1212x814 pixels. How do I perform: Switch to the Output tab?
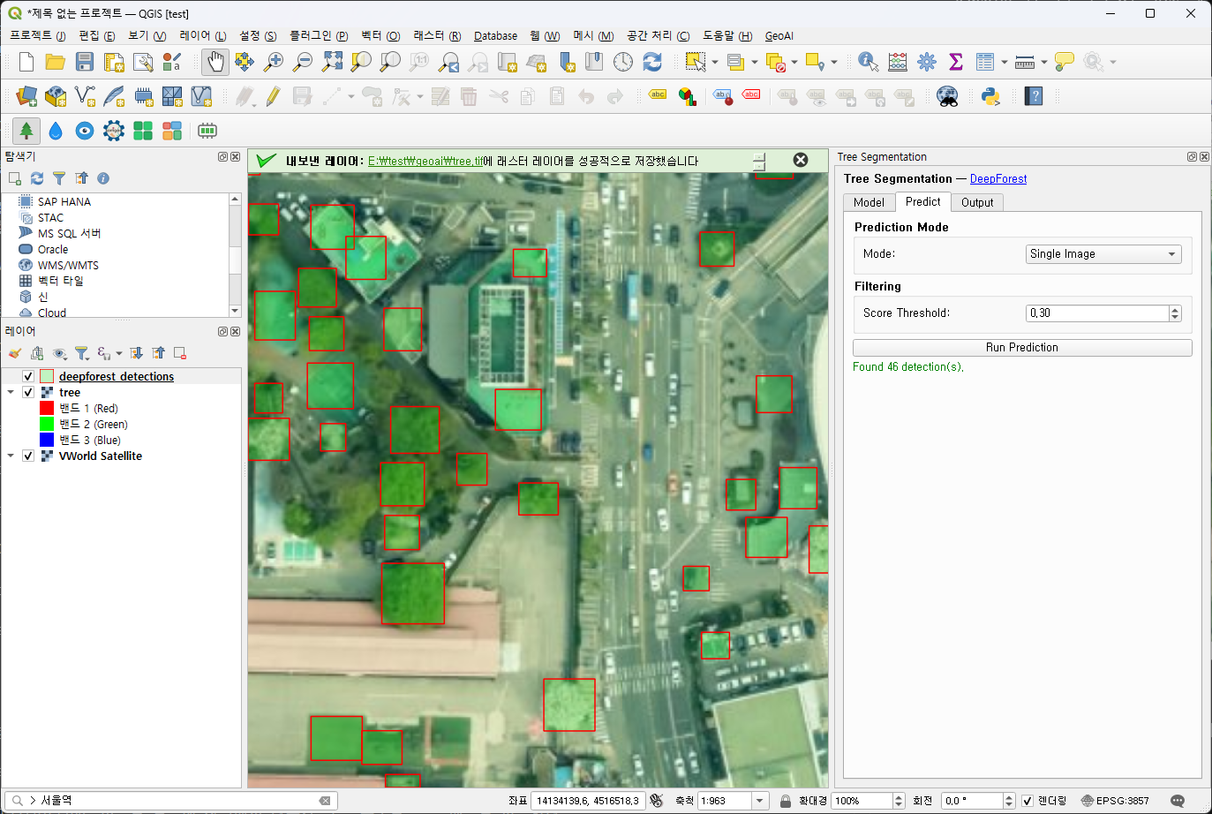click(x=977, y=202)
